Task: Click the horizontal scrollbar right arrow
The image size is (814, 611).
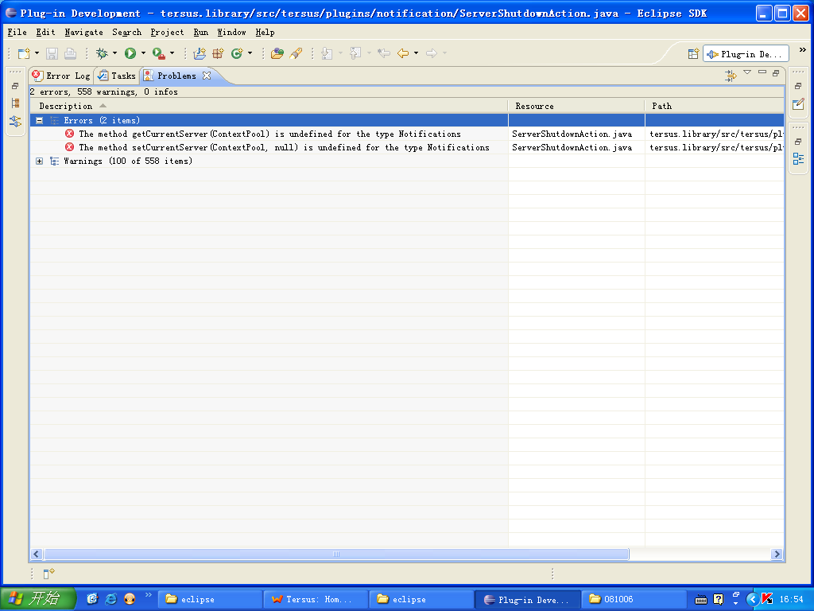Action: 777,555
